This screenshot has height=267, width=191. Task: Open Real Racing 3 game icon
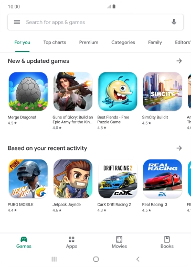(163, 178)
